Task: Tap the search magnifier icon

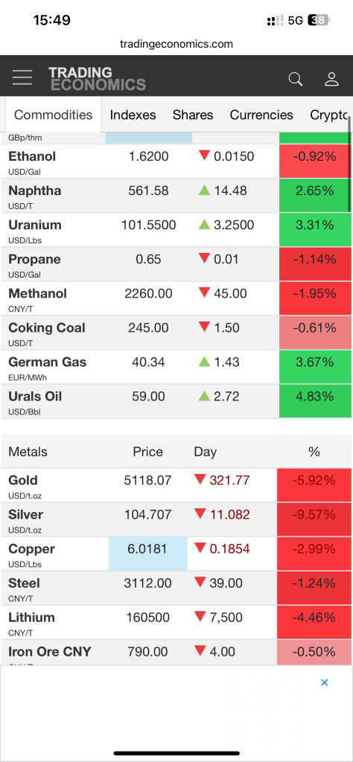Action: 295,79
